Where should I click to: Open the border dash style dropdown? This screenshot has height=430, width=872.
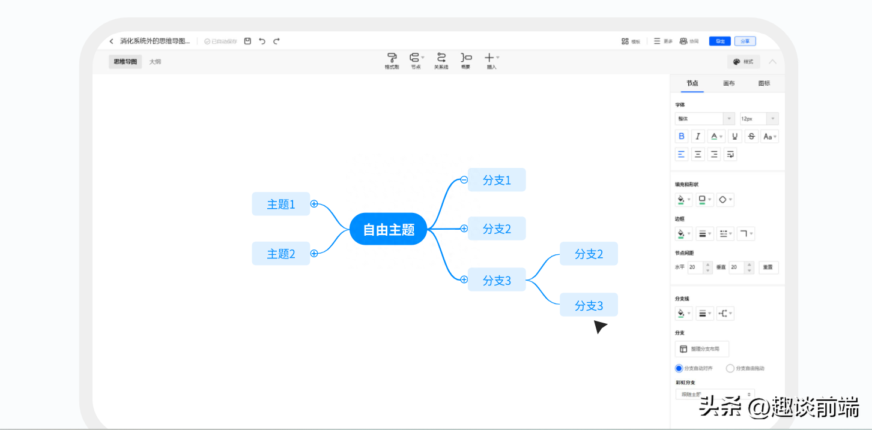click(x=726, y=233)
